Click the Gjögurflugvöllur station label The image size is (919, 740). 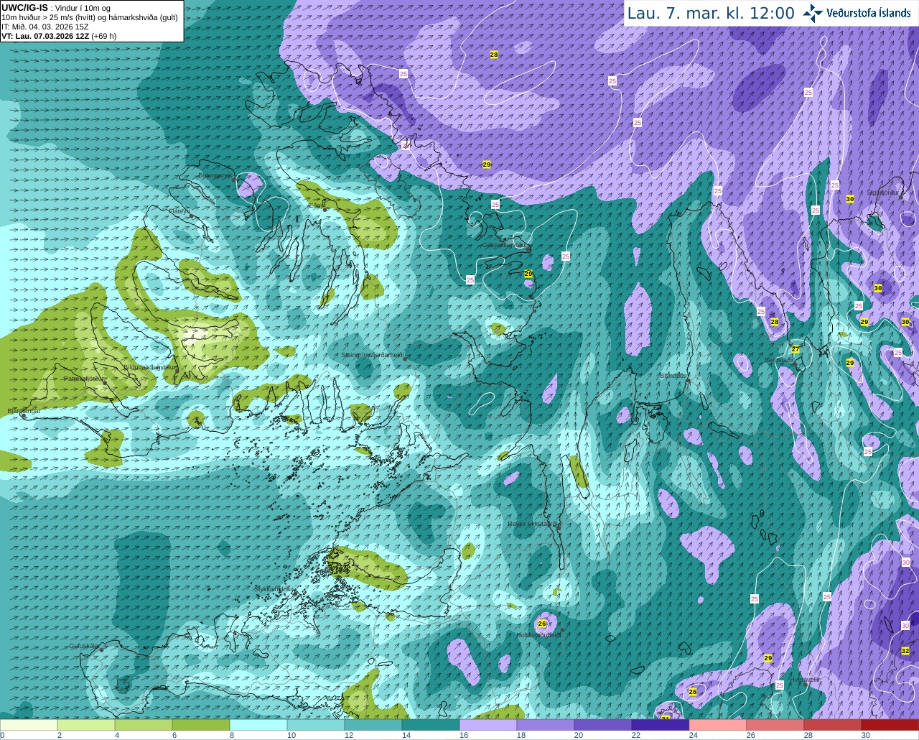click(503, 245)
